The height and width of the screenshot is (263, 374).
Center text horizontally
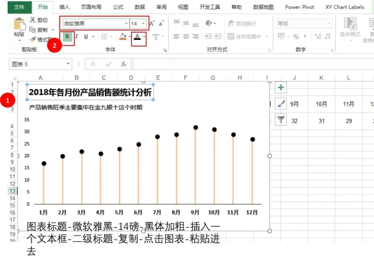[186, 36]
